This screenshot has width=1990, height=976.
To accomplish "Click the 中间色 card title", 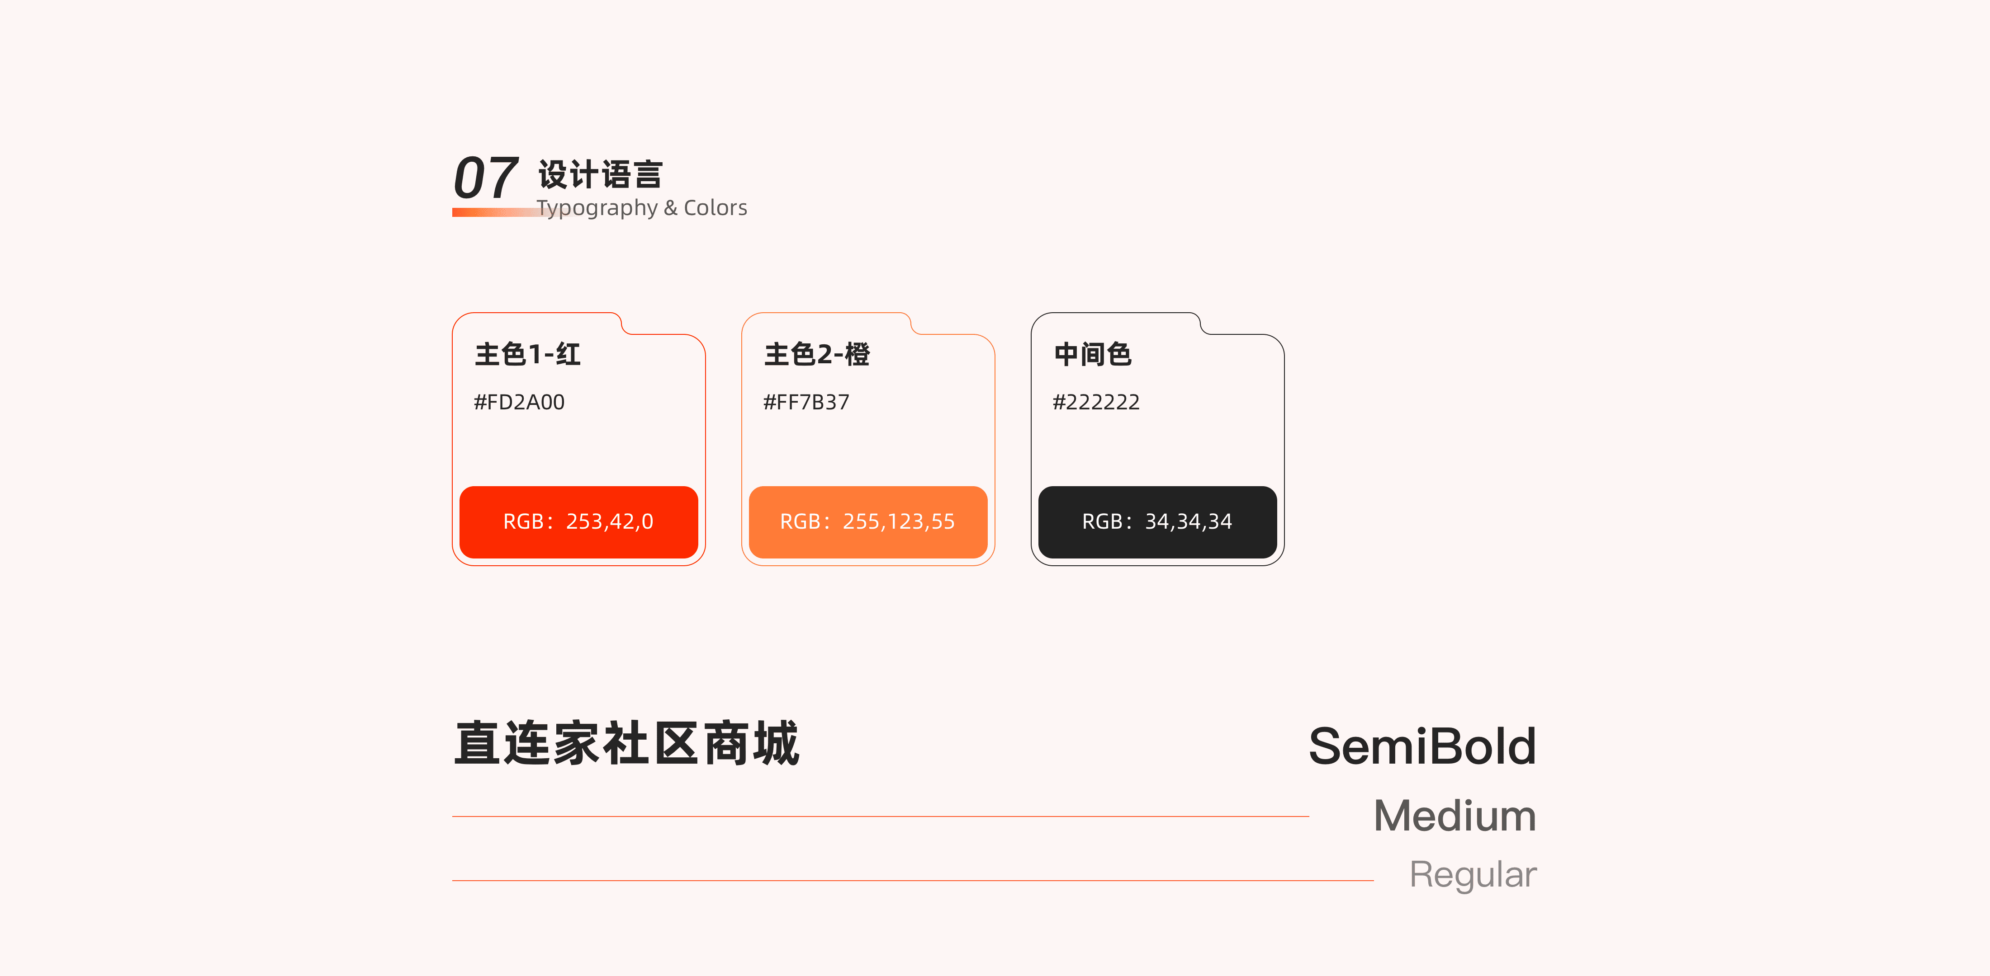I will [x=1092, y=354].
